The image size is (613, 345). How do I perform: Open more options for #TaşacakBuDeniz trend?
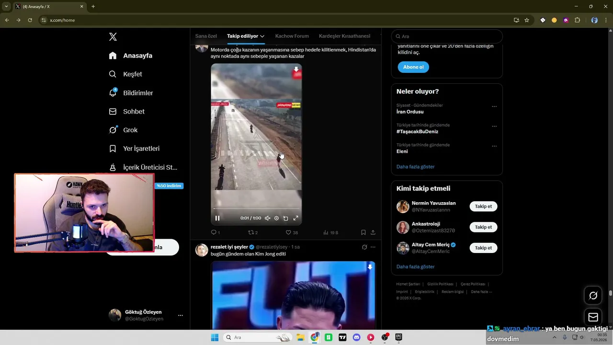(494, 126)
